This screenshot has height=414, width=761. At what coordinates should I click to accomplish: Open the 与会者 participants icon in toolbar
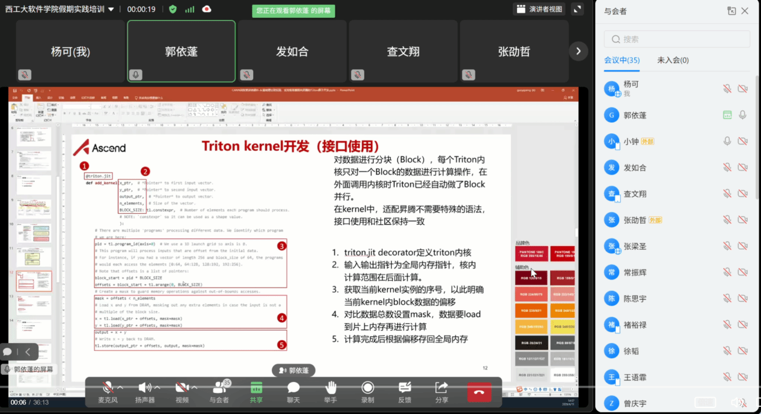pyautogui.click(x=218, y=388)
